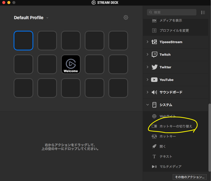This screenshot has width=211, height=181.
Task: Expand the サウンドボード category
Action: (x=147, y=92)
